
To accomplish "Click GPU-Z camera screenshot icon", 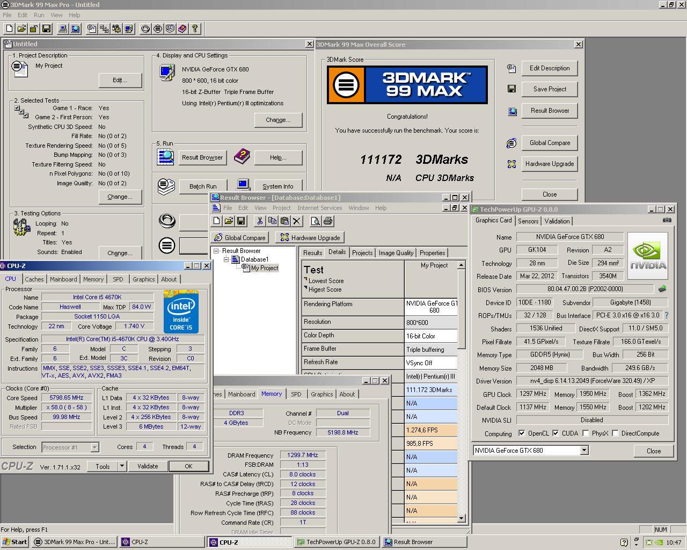I will tap(667, 220).
